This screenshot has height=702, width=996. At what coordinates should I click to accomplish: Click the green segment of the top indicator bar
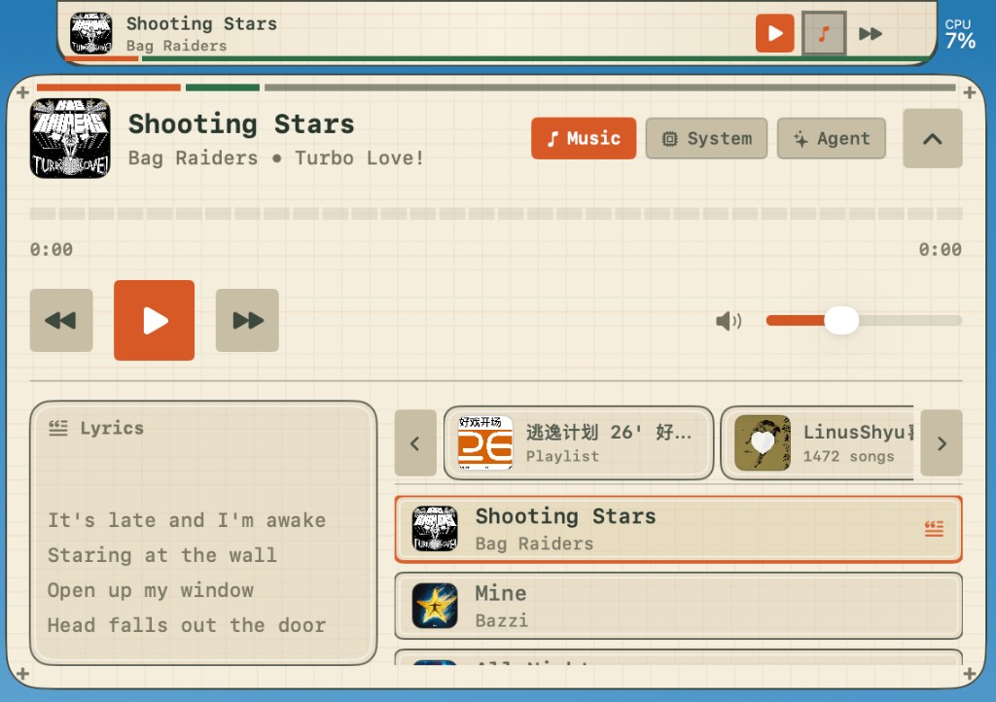tap(223, 88)
